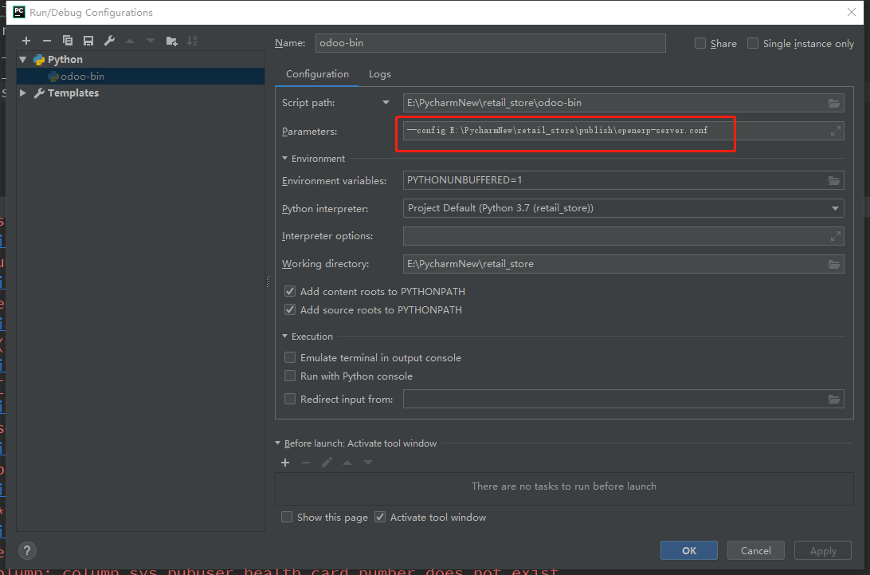Expand the Interpreter options field
Screen dimensions: 870x575
pyautogui.click(x=836, y=236)
